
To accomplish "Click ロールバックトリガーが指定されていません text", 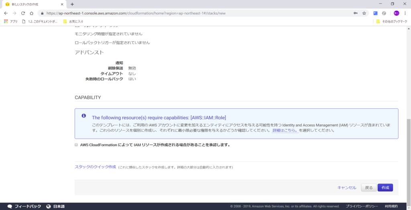I will 112,43.
